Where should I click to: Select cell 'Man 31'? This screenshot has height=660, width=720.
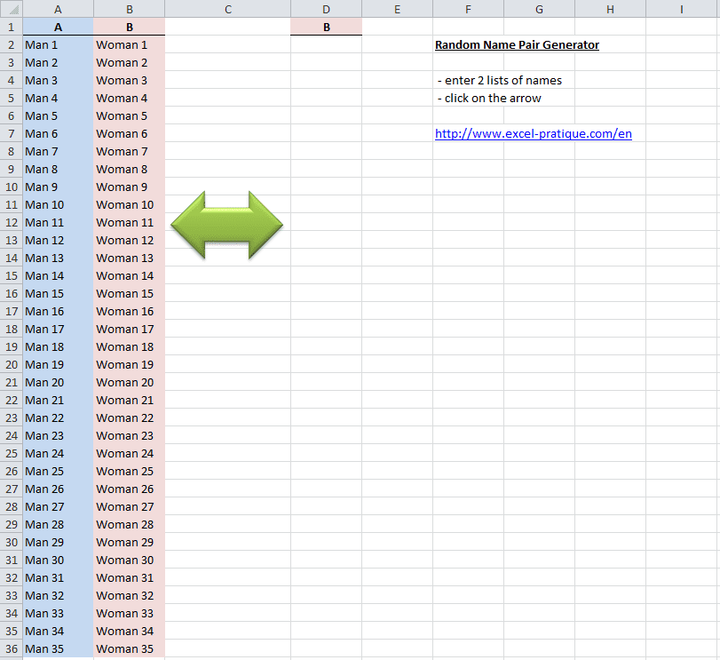pyautogui.click(x=58, y=577)
